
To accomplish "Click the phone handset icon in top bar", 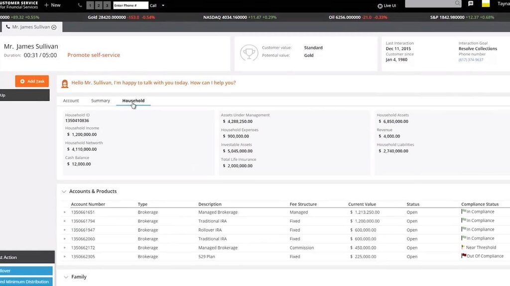I will click(79, 5).
